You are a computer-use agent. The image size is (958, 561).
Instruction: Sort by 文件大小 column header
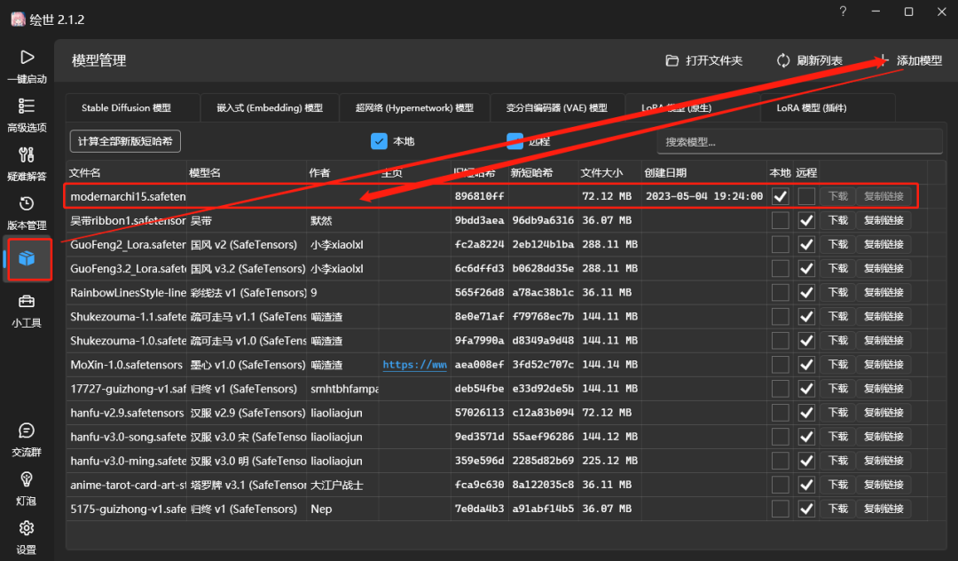point(601,173)
